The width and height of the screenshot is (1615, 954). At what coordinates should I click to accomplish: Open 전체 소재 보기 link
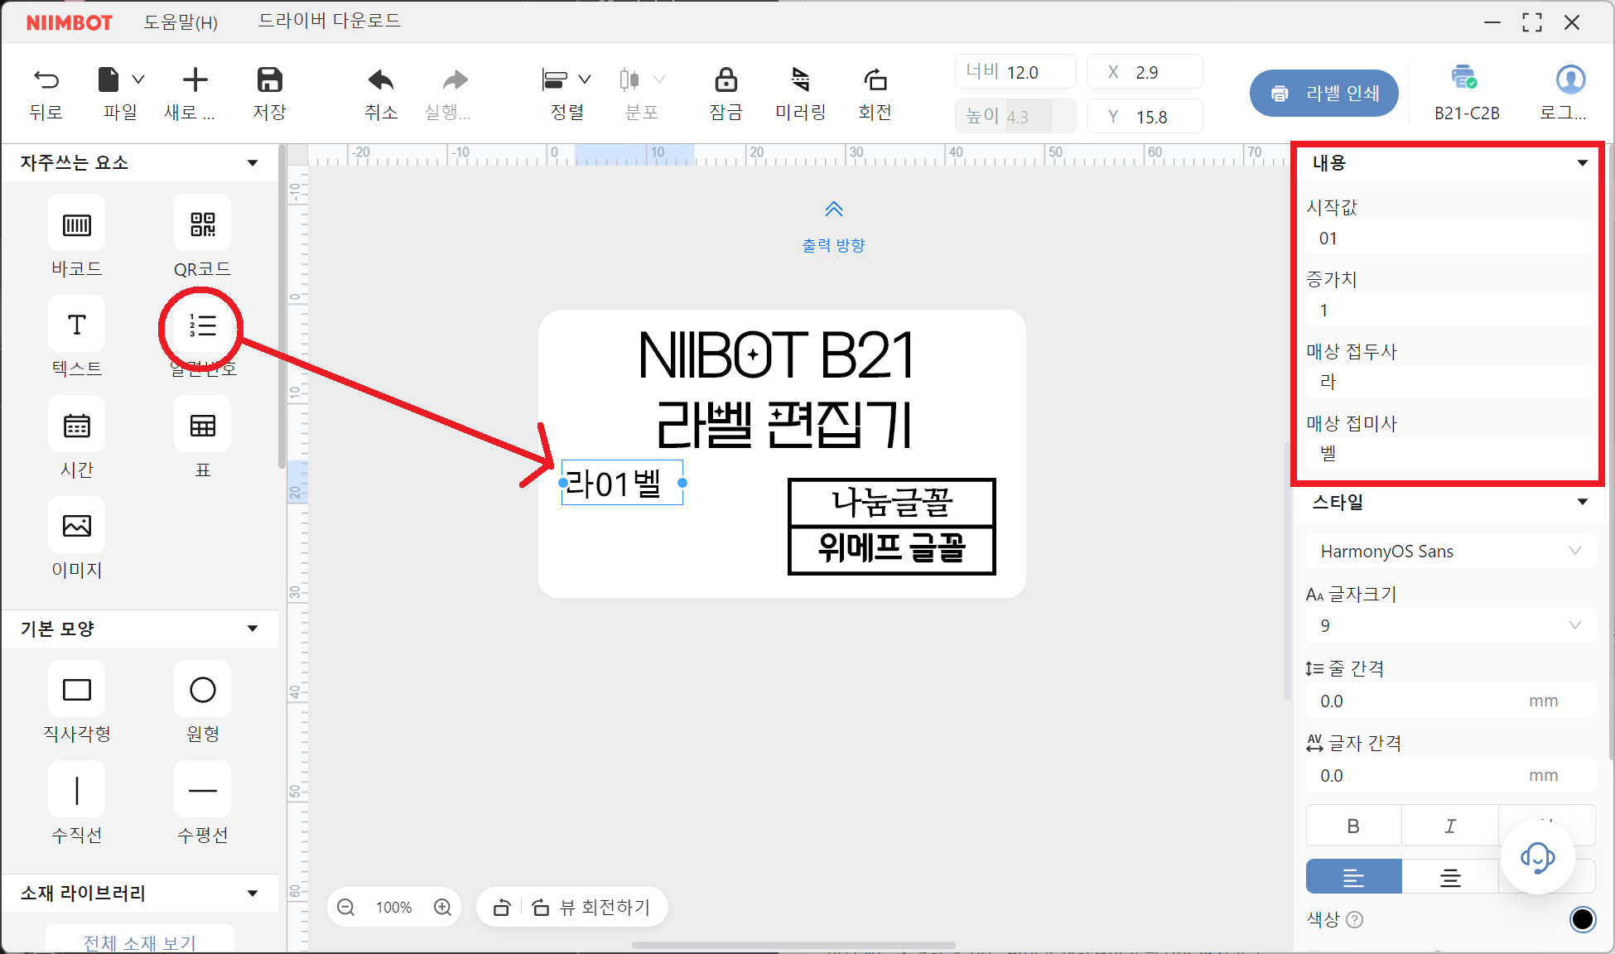[140, 942]
